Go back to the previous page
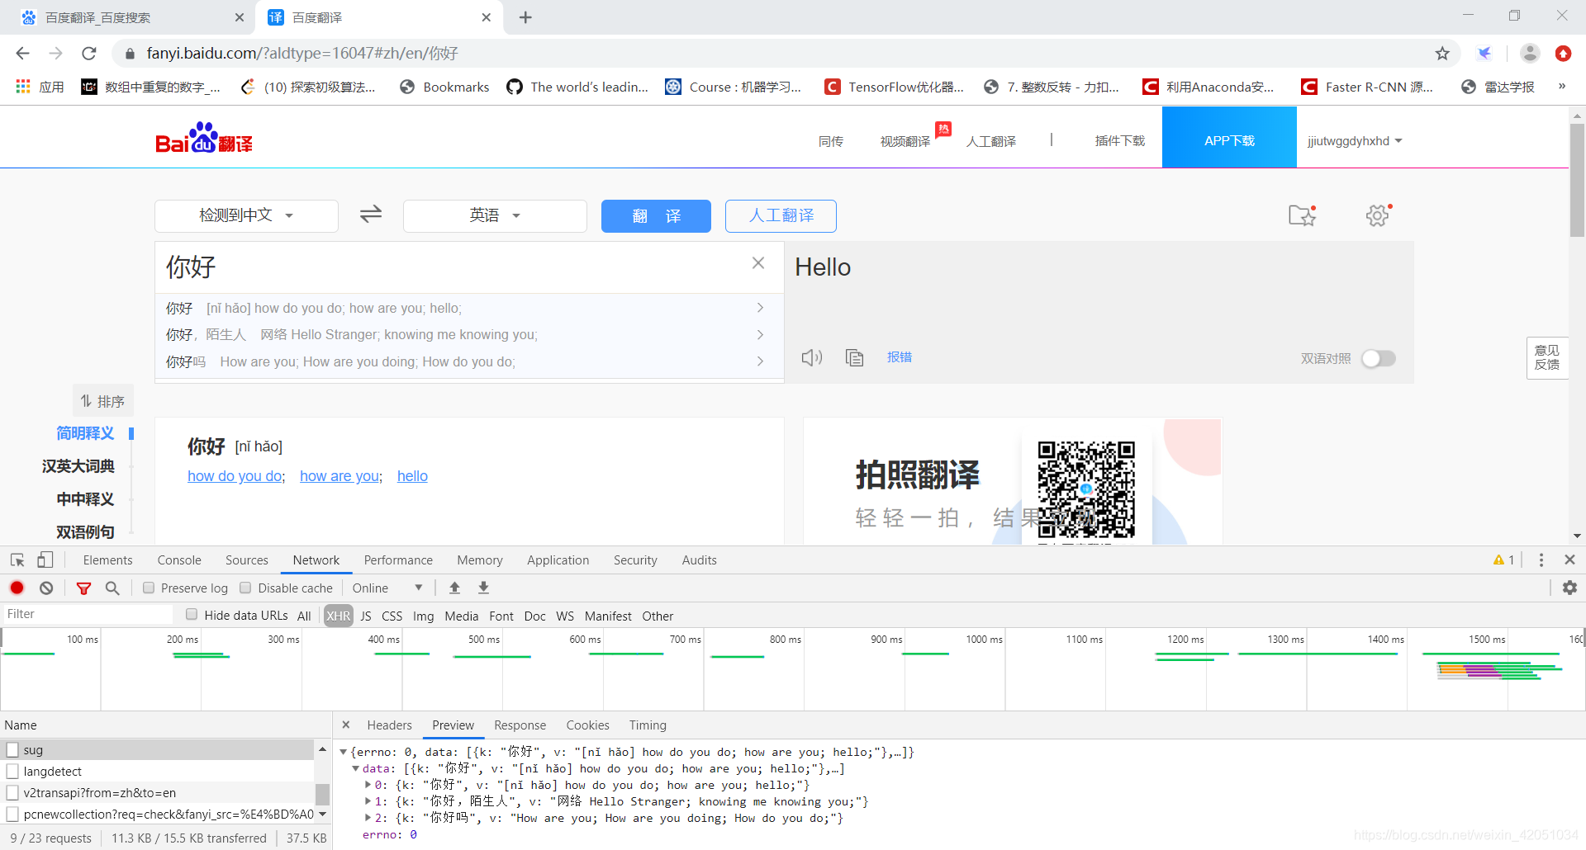The width and height of the screenshot is (1586, 850). [22, 54]
